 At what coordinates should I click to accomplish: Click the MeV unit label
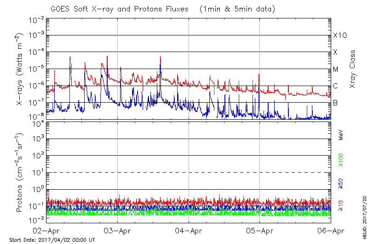[x=341, y=135]
